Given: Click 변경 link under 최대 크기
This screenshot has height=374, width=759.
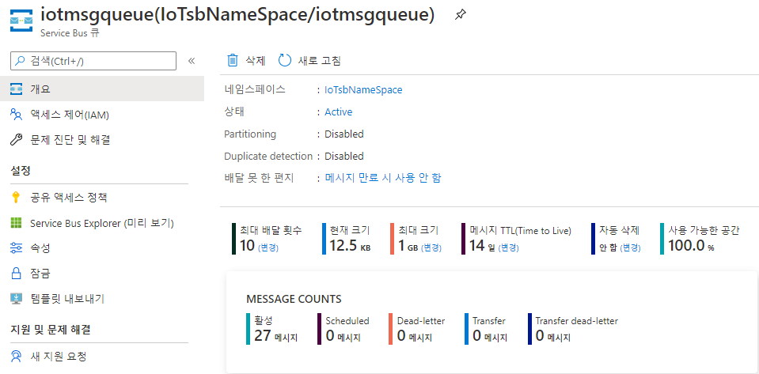Looking at the screenshot, I should pos(431,247).
